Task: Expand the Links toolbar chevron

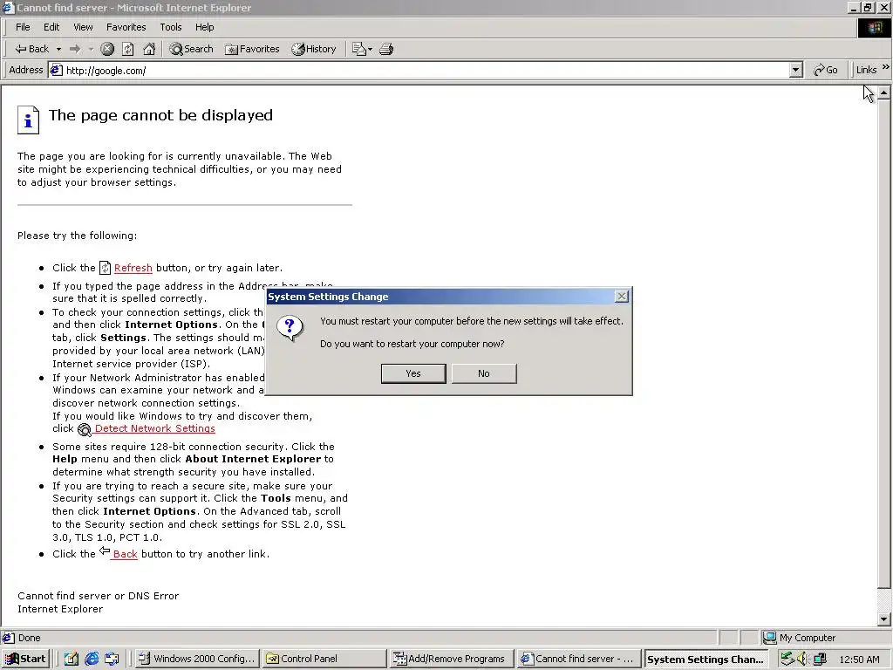Action: click(886, 67)
